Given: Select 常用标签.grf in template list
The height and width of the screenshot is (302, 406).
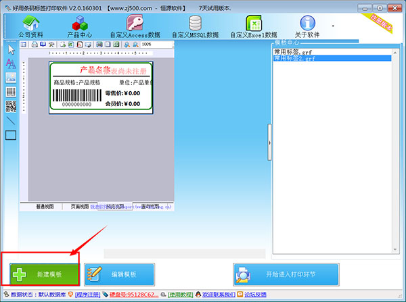Looking at the screenshot, I should 332,52.
